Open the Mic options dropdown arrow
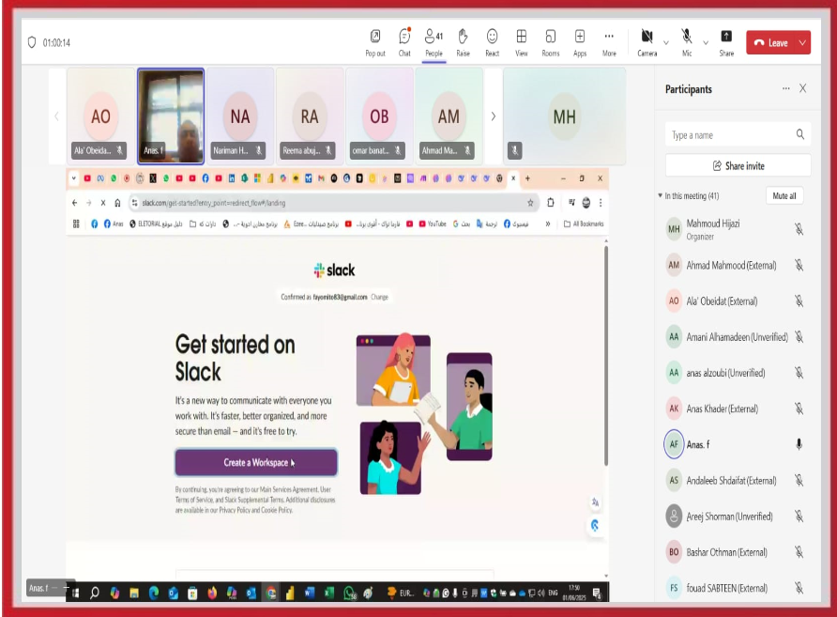837x617 pixels. [x=706, y=43]
